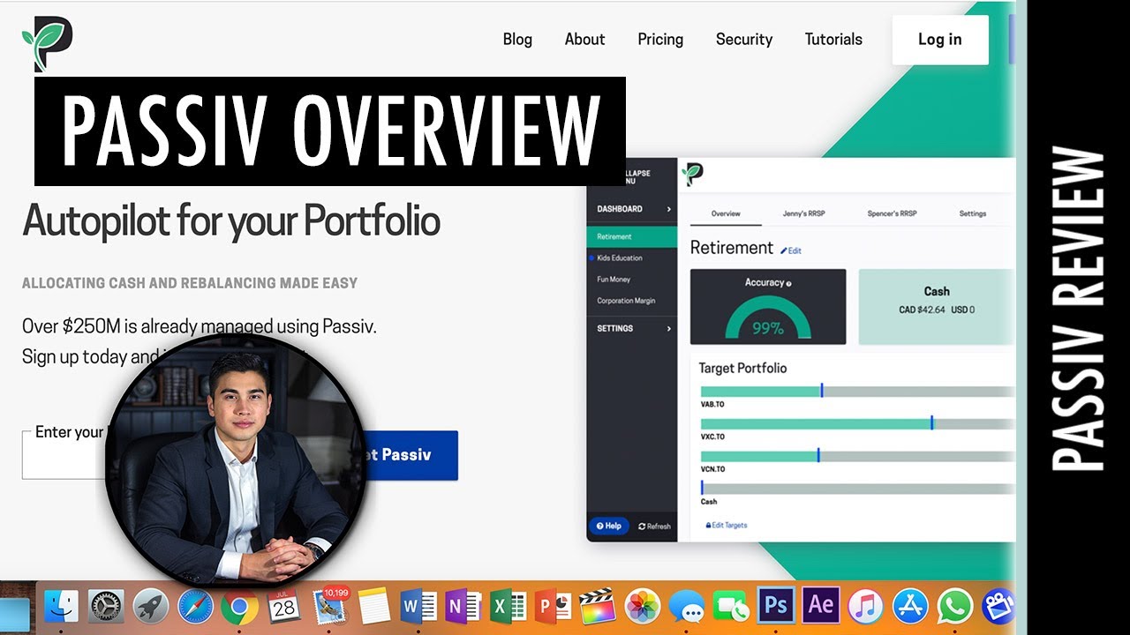The height and width of the screenshot is (635, 1130).
Task: Open FaceTime from the dock
Action: [x=731, y=606]
